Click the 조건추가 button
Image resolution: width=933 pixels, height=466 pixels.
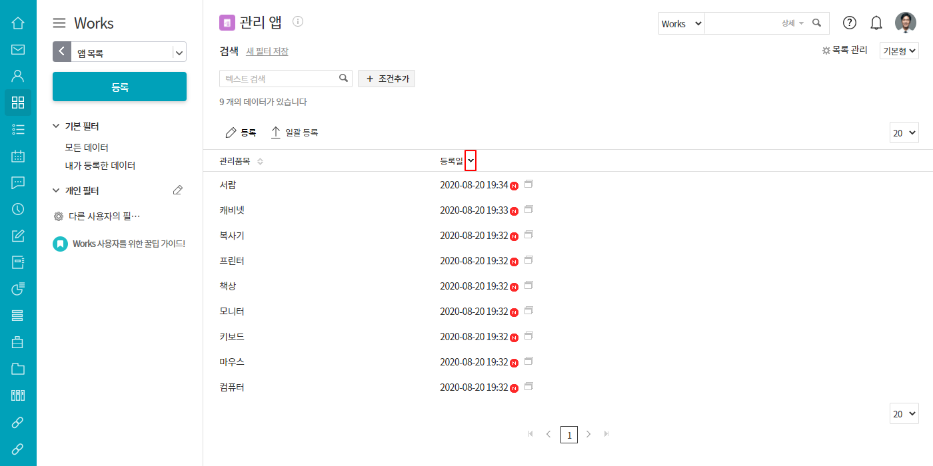tap(387, 79)
